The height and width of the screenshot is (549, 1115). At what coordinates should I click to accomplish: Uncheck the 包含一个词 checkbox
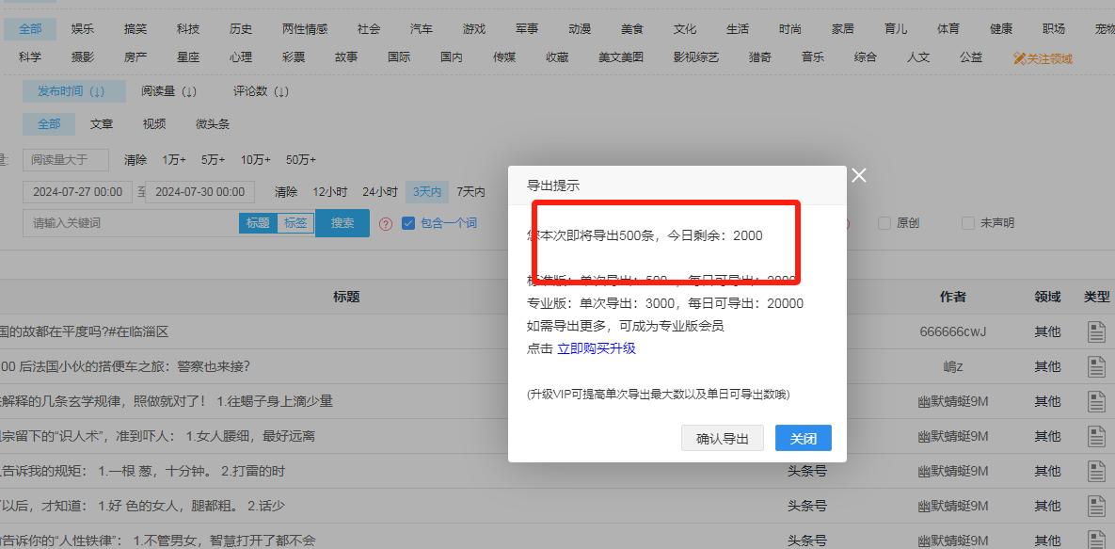point(407,222)
